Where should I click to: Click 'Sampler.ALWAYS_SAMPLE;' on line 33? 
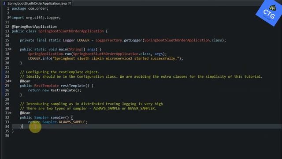pyautogui.click(x=65, y=122)
